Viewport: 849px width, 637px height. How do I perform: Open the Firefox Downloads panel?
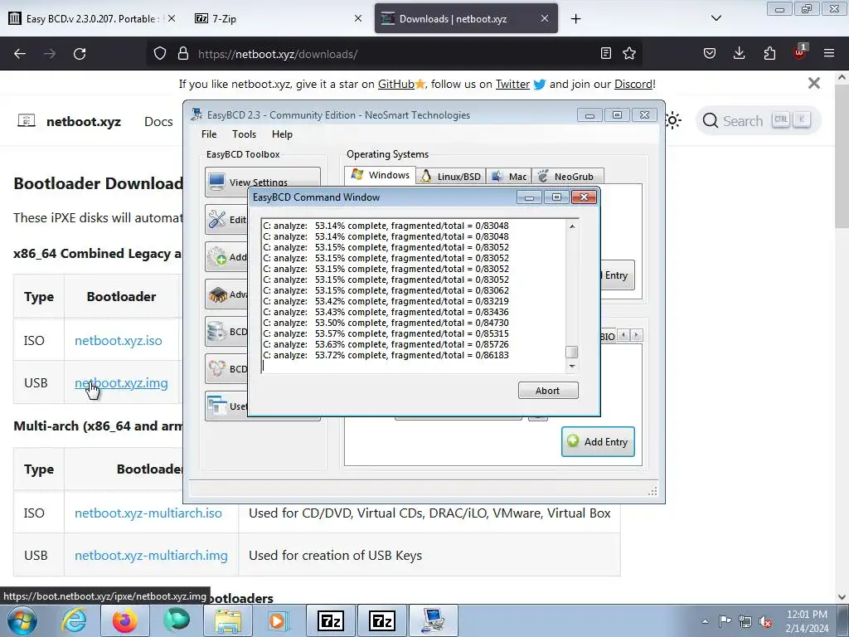coord(739,53)
